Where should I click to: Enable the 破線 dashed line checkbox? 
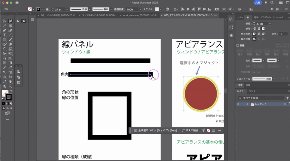[238, 45]
